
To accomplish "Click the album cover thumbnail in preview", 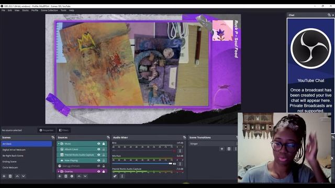I will point(222,30).
